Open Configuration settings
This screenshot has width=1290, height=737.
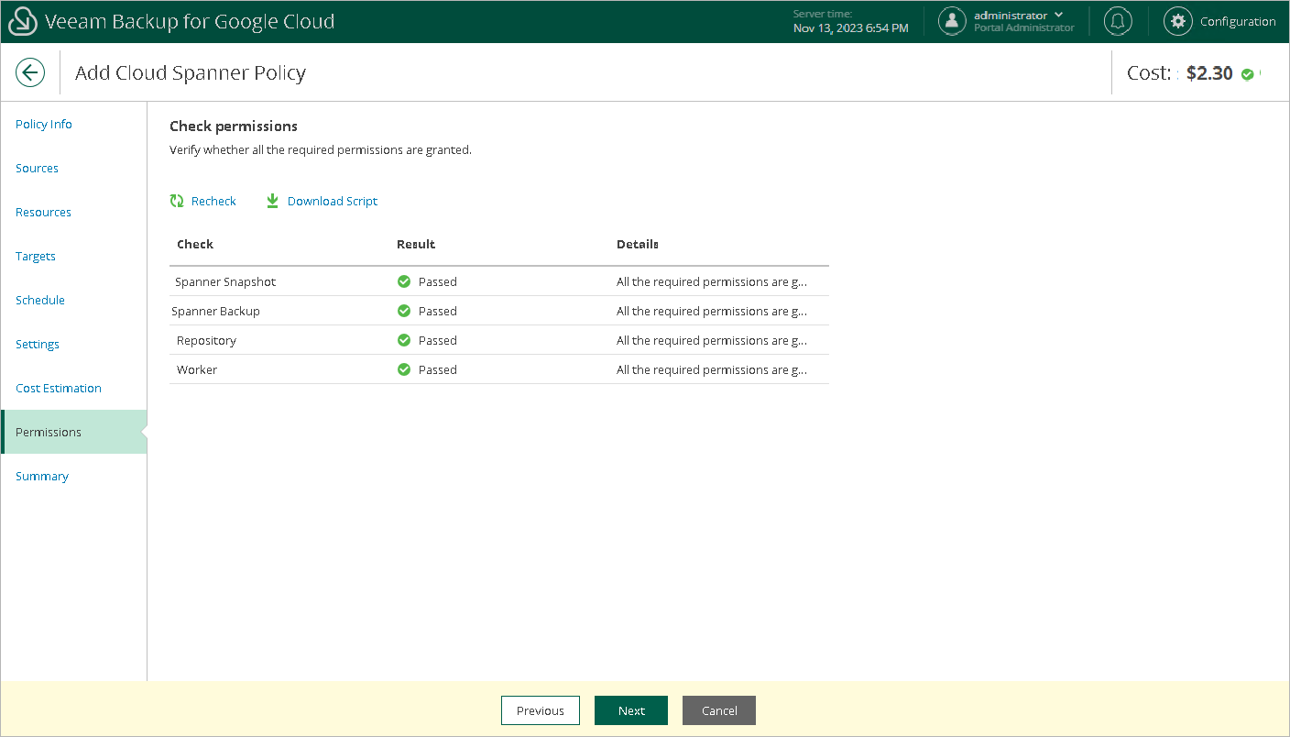[x=1238, y=21]
